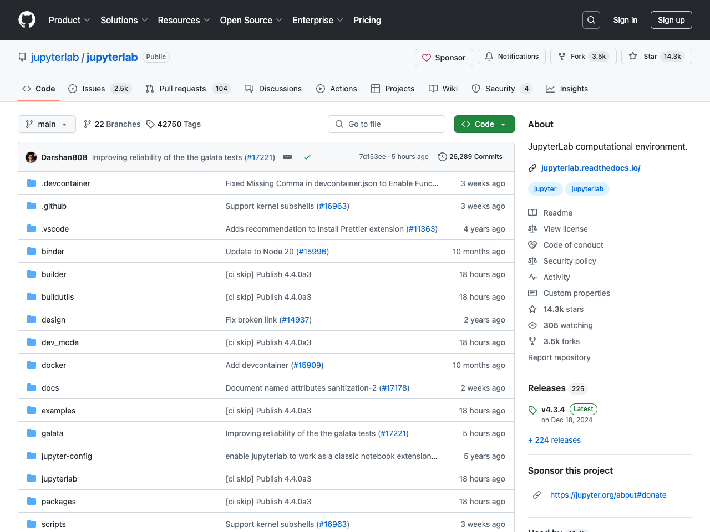The height and width of the screenshot is (532, 710).
Task: Click the galata folder icon
Action: [32, 433]
